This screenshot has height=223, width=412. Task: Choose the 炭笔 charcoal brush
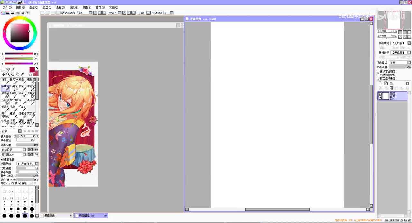(22, 88)
